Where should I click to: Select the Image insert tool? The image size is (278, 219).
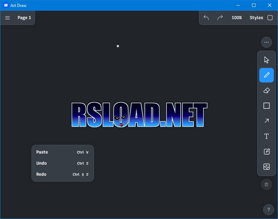[x=267, y=167]
